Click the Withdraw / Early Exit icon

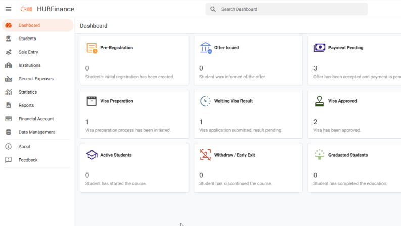206,155
